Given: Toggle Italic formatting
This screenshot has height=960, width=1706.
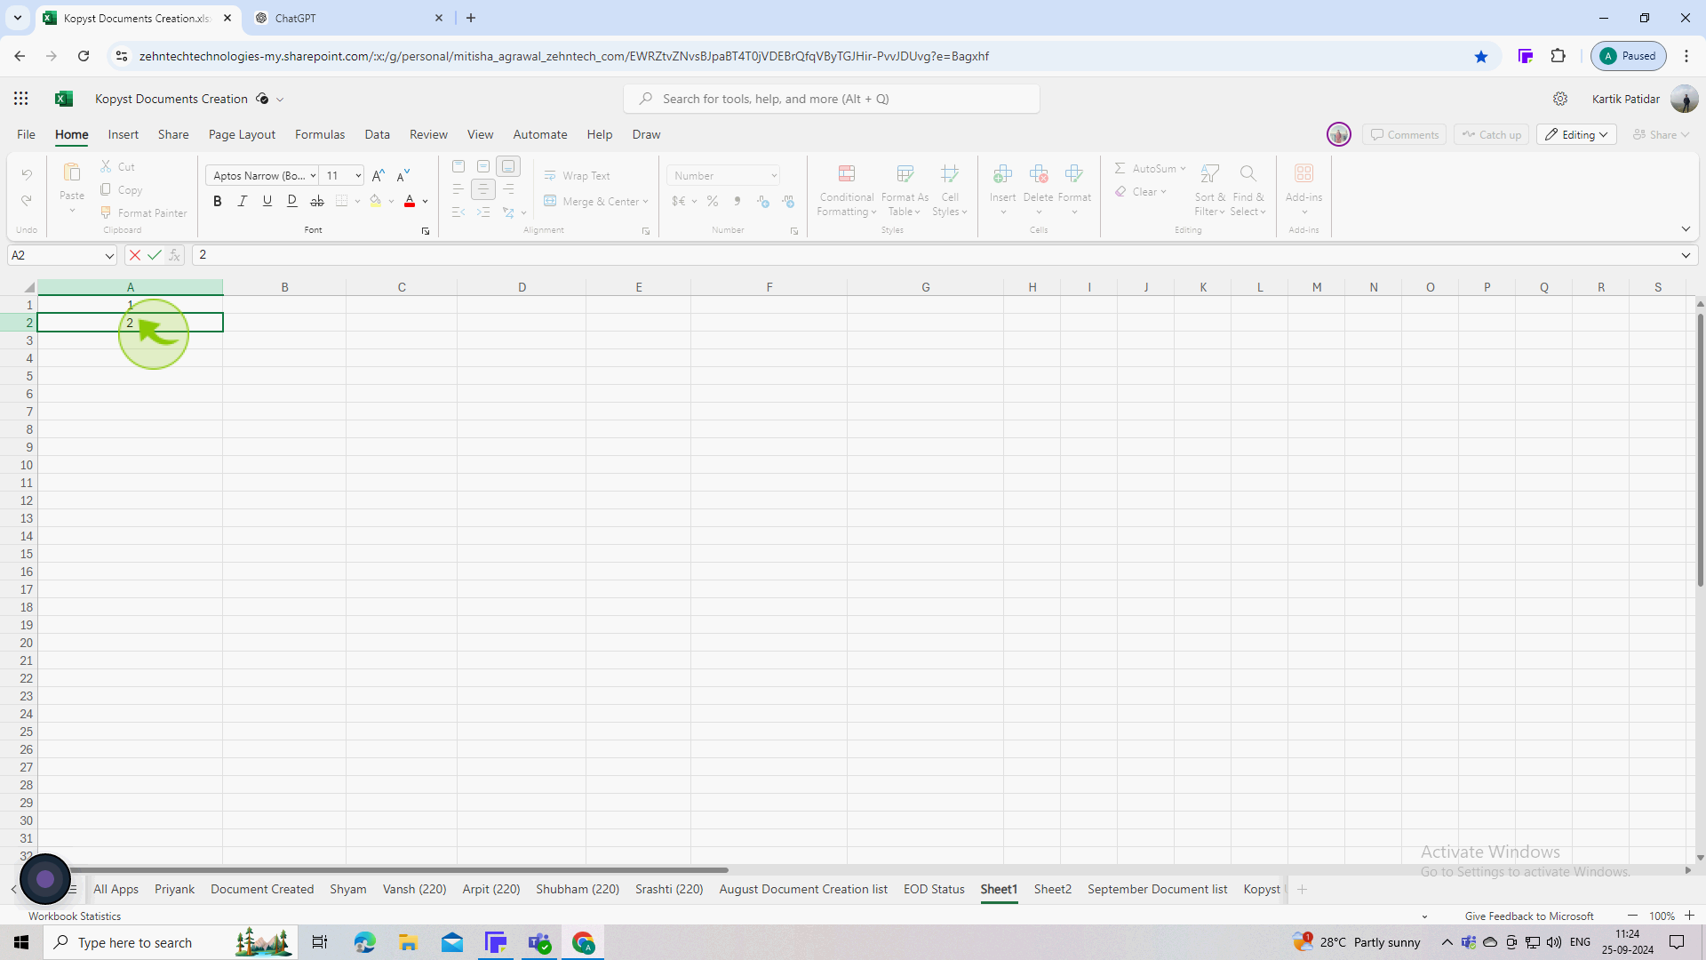Looking at the screenshot, I should [243, 201].
